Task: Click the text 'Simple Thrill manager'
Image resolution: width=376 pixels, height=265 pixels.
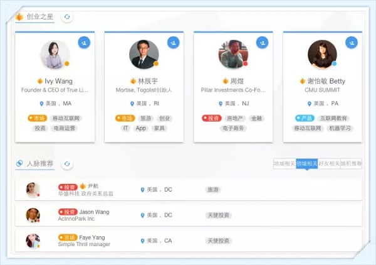Action: [x=84, y=244]
